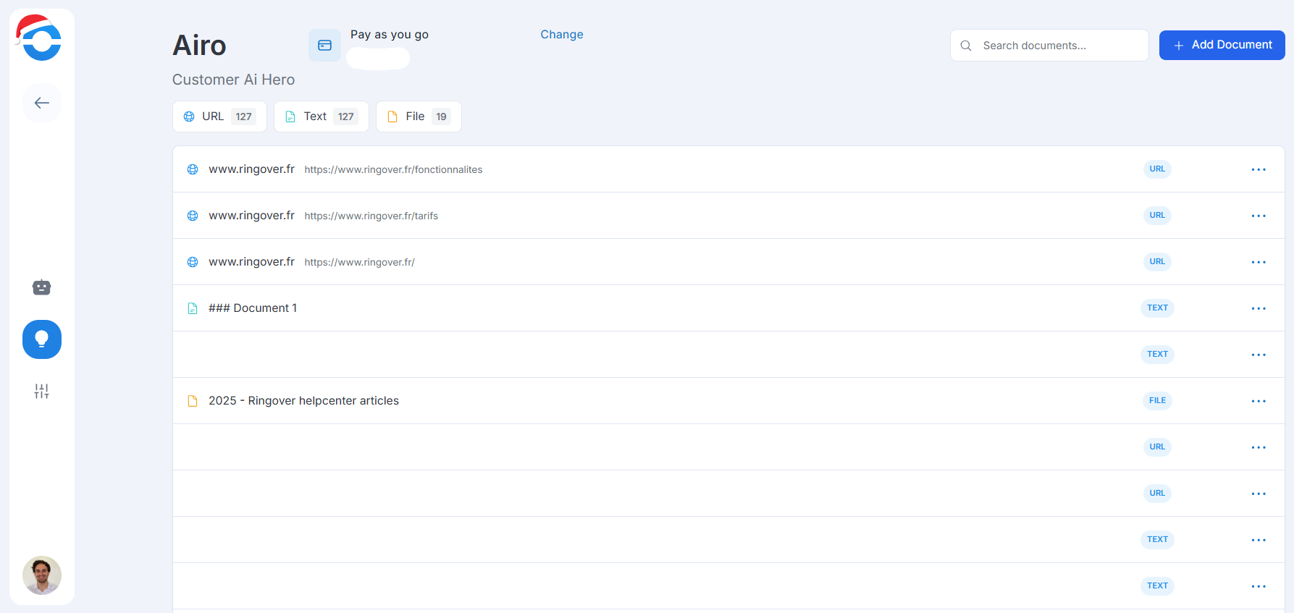This screenshot has height=613, width=1294.
Task: Click the back arrow in sidebar
Action: (42, 103)
